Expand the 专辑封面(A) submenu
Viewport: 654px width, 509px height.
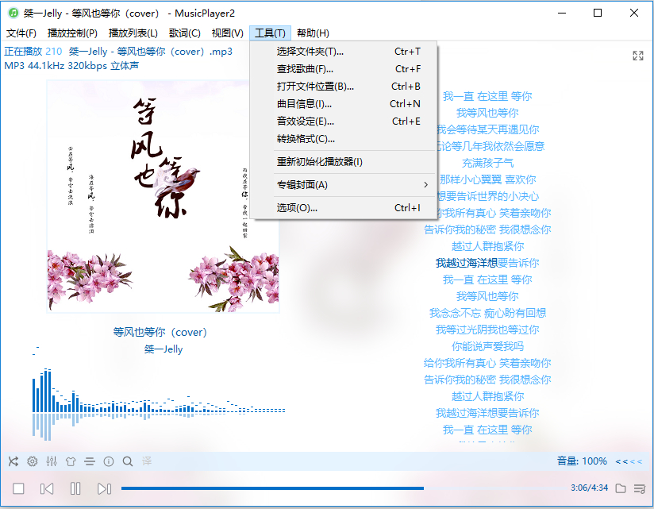[344, 185]
